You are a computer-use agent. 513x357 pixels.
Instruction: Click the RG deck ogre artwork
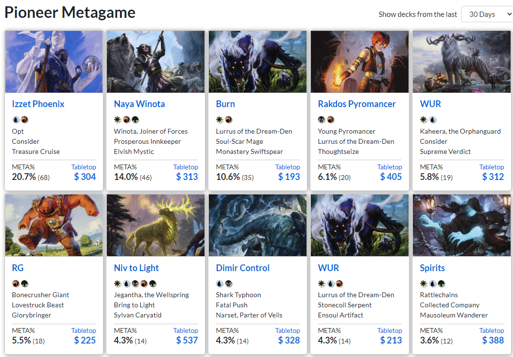pyautogui.click(x=54, y=225)
